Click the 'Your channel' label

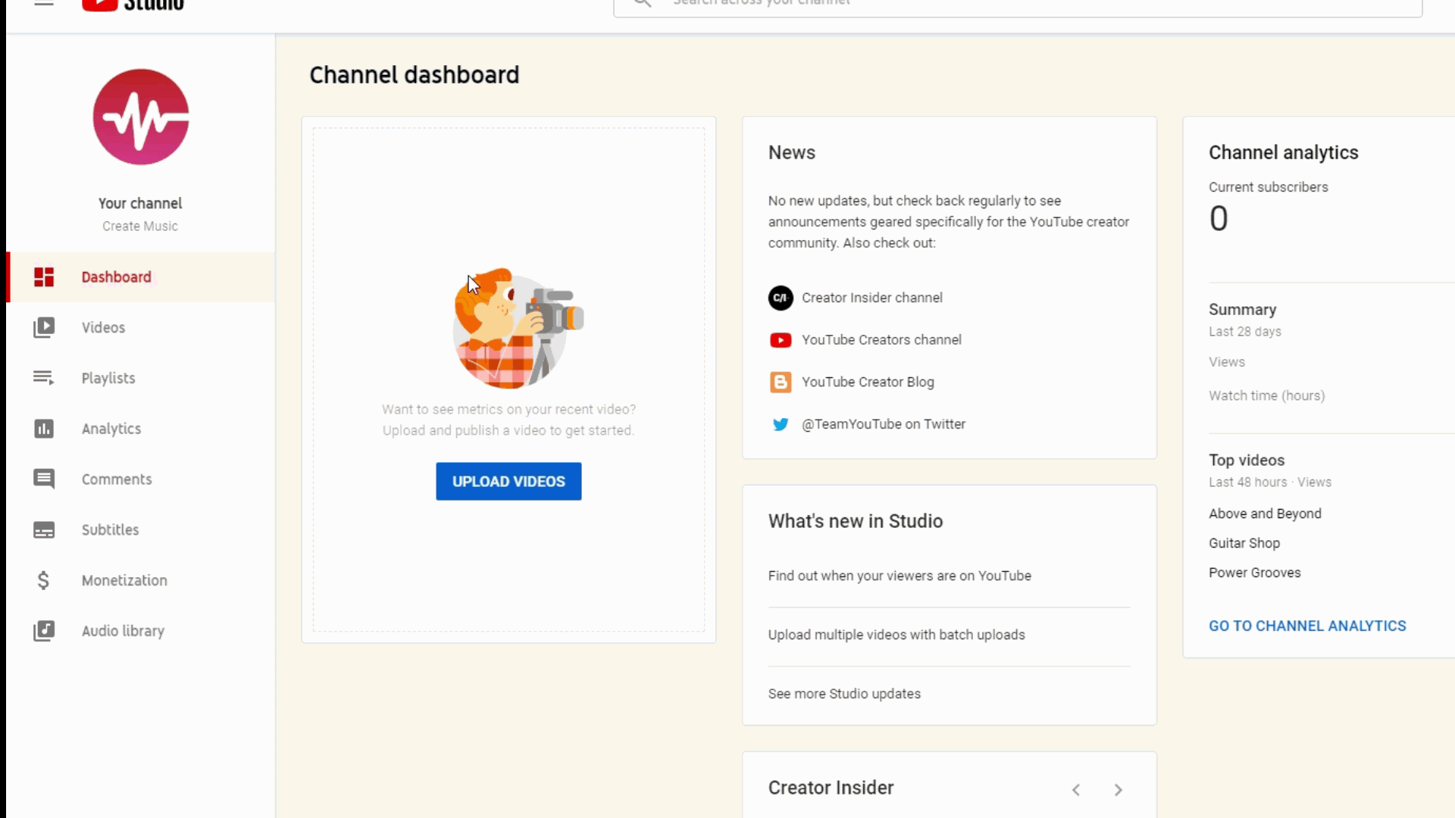pos(140,204)
